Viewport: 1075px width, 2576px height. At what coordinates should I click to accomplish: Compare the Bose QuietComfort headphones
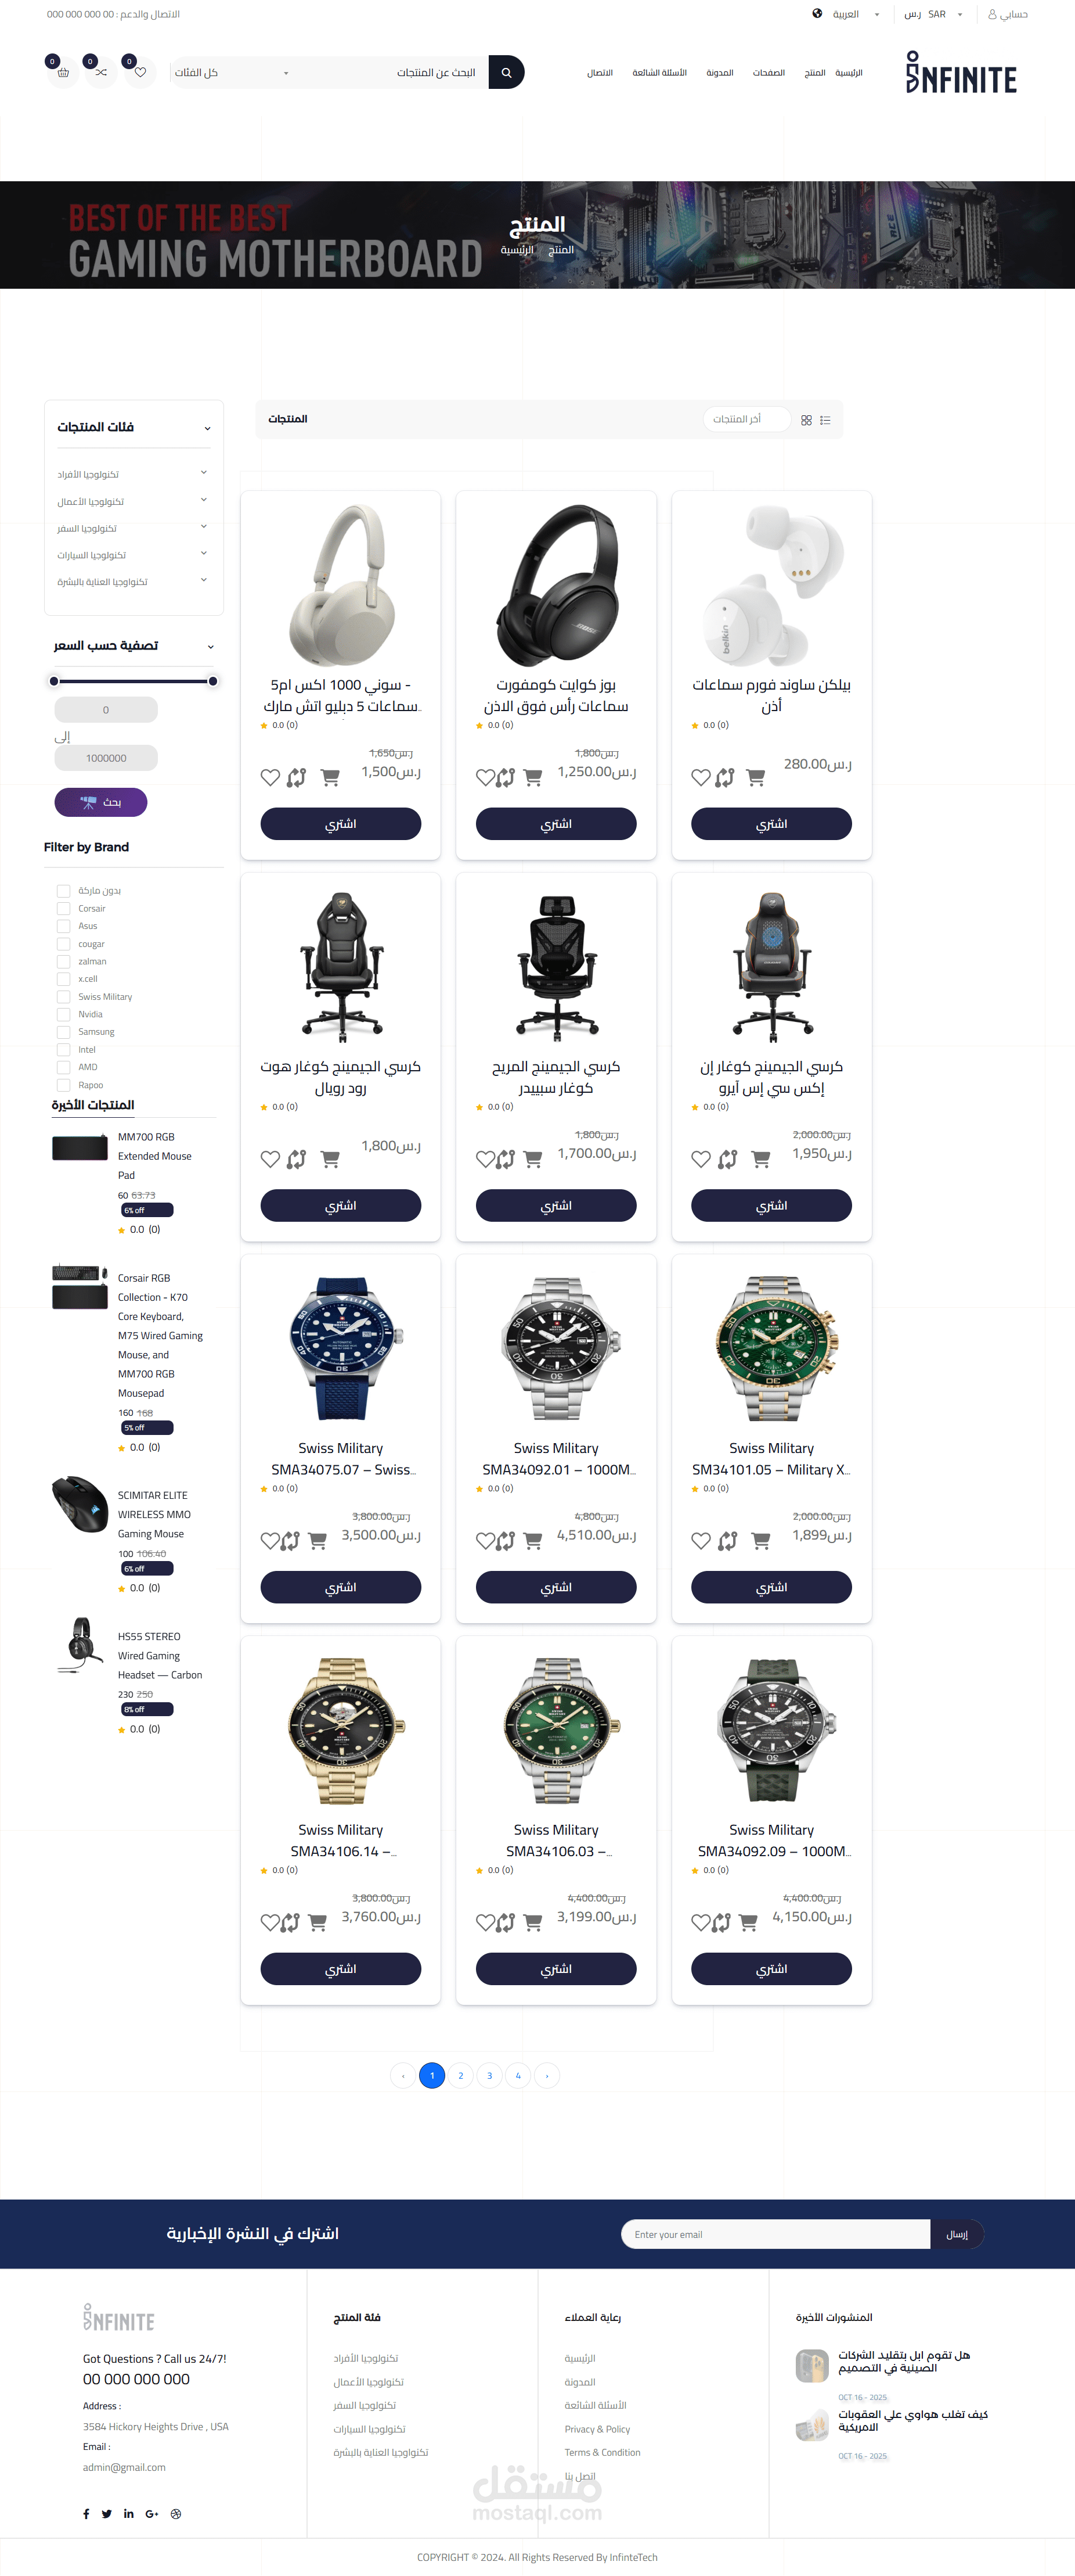point(506,777)
